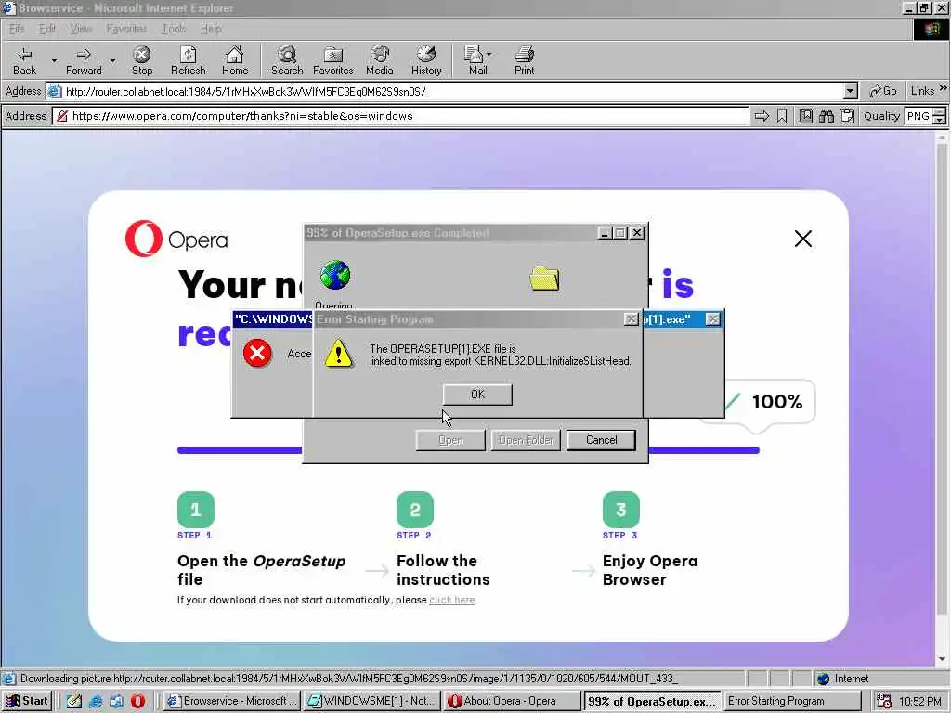Viewport: 951px width, 713px height.
Task: Click the Step 2 green badge
Action: (415, 510)
